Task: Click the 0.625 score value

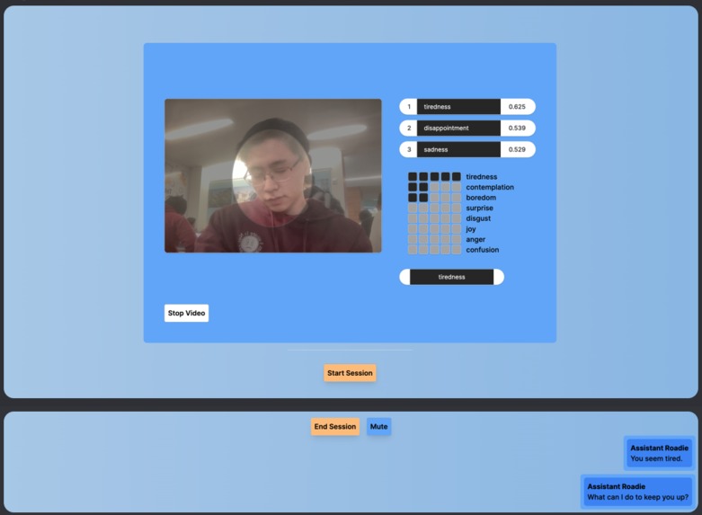Action: [x=517, y=107]
